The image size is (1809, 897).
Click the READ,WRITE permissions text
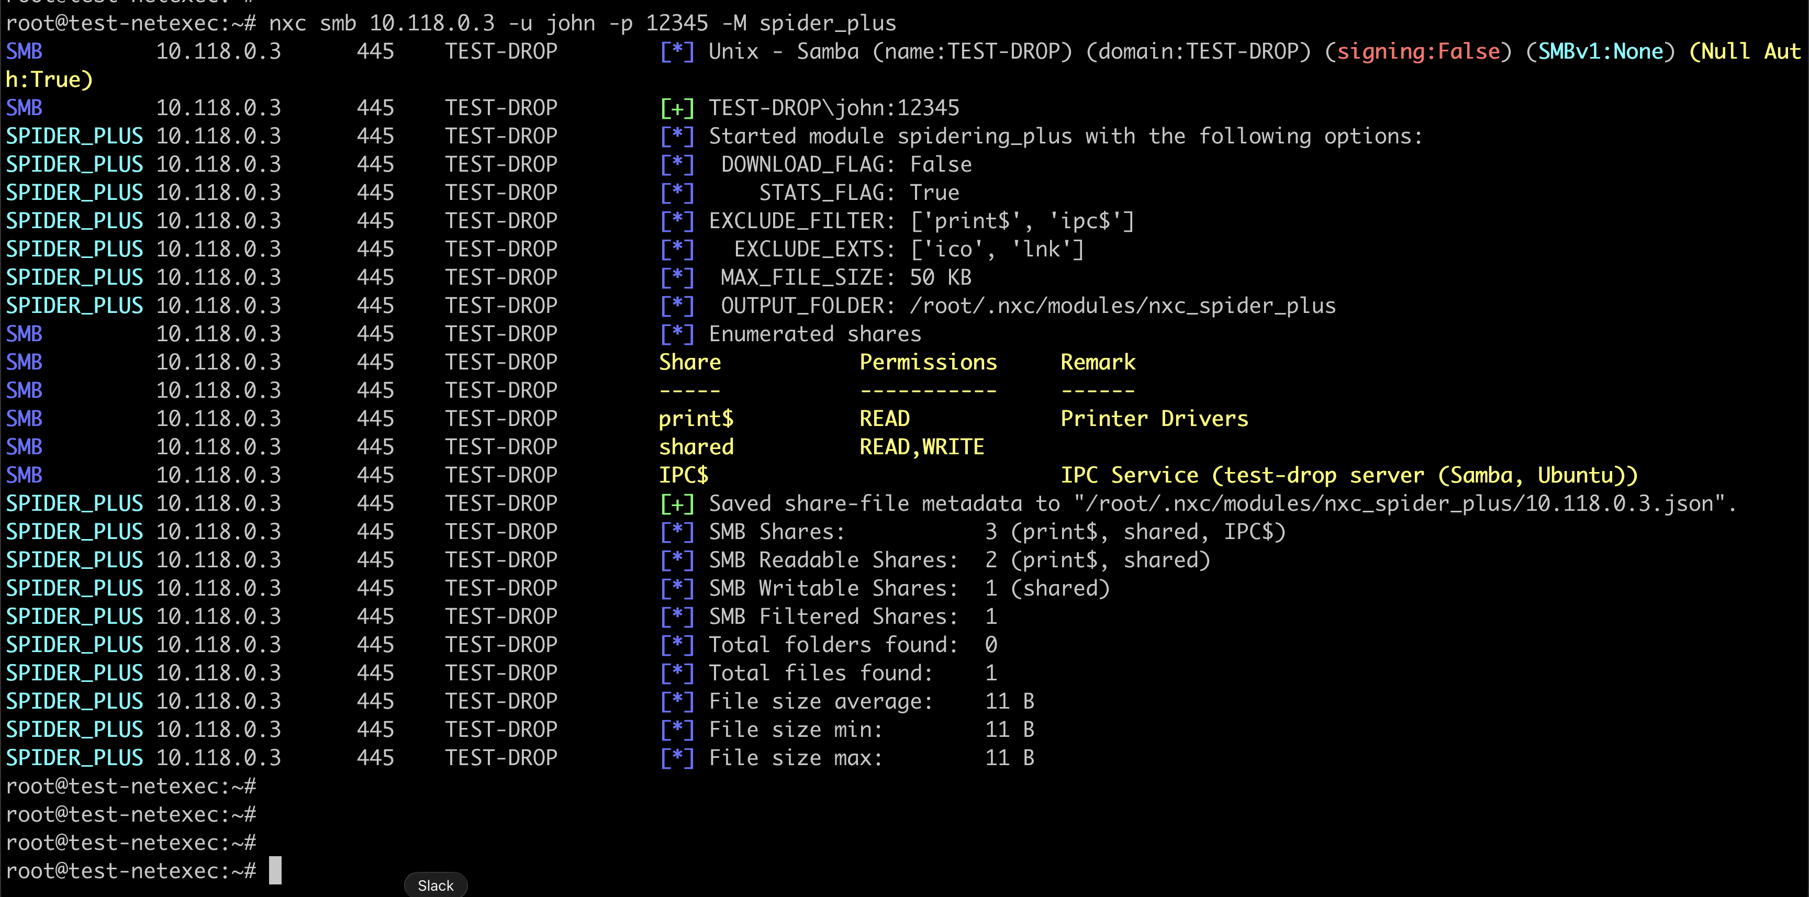921,447
